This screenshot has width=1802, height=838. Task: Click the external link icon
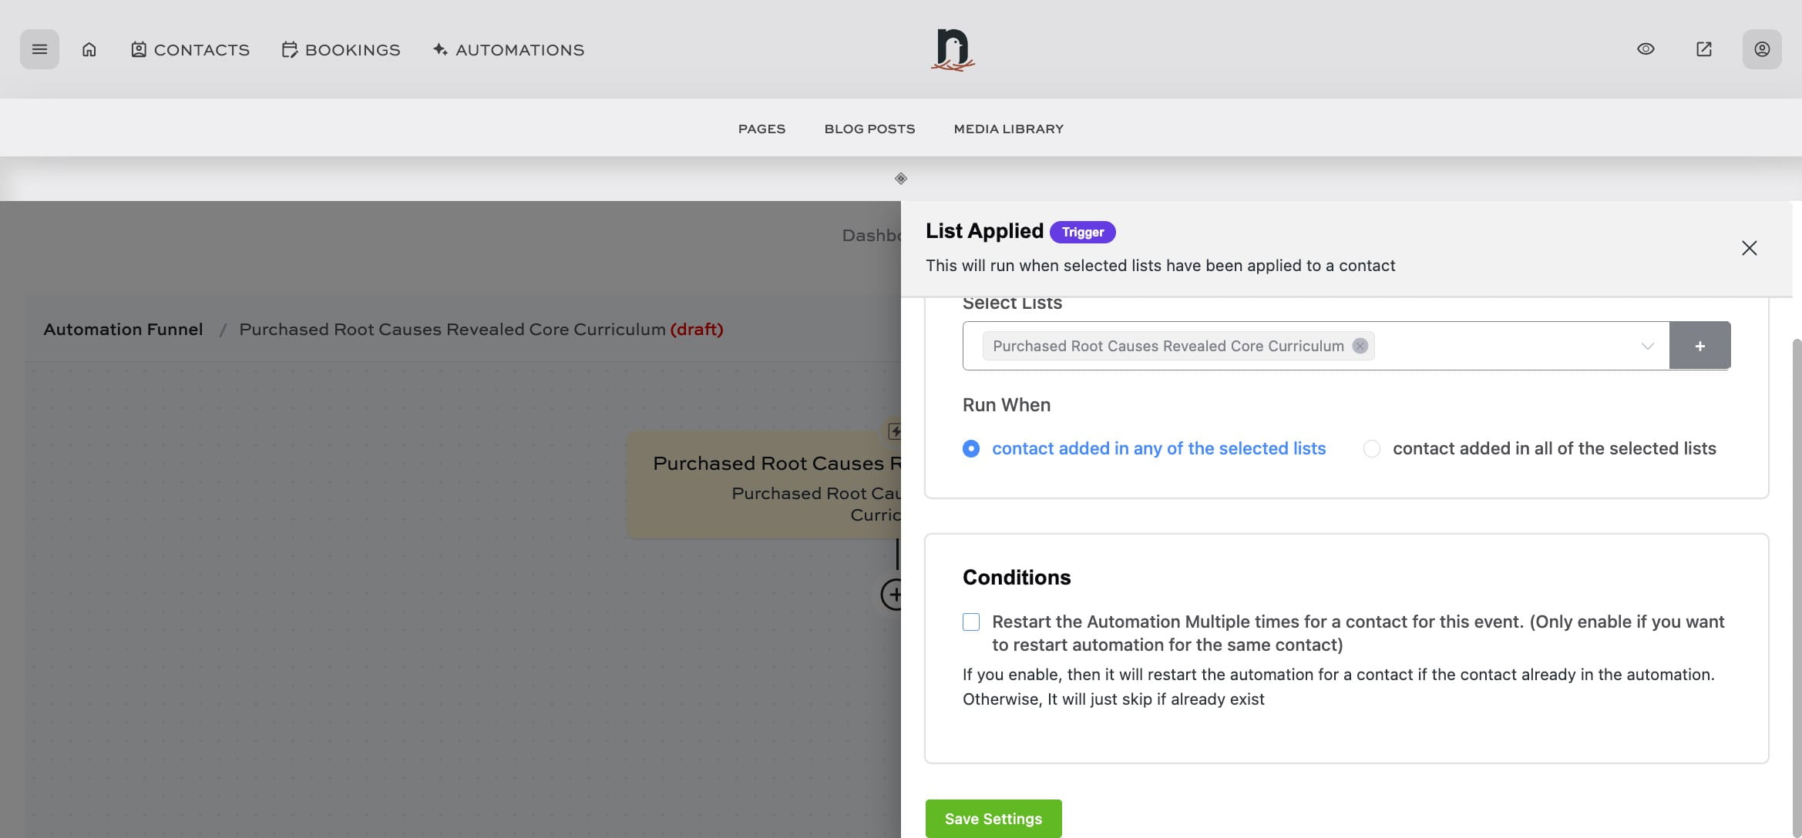[1704, 48]
